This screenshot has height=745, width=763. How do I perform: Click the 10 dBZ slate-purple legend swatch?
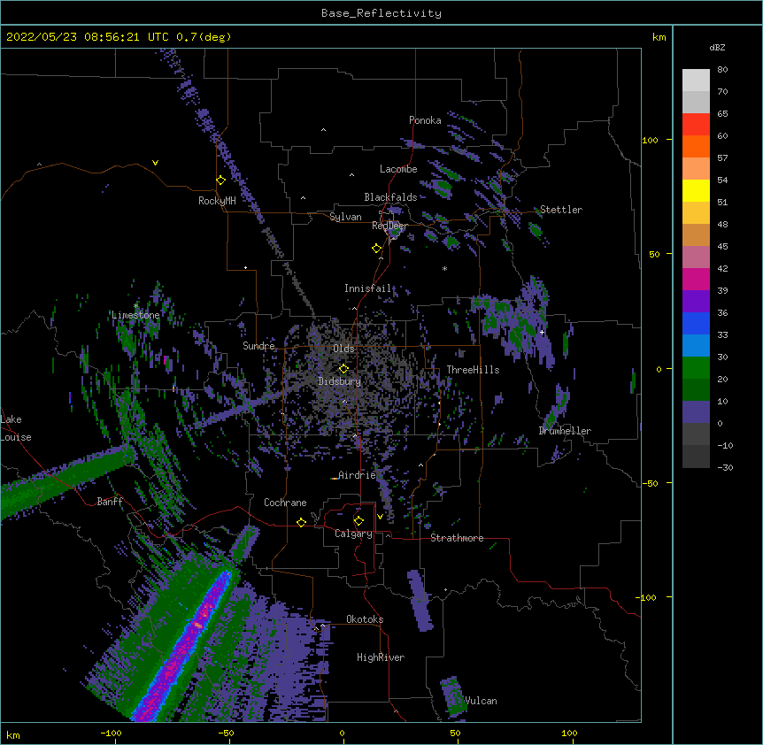[696, 411]
